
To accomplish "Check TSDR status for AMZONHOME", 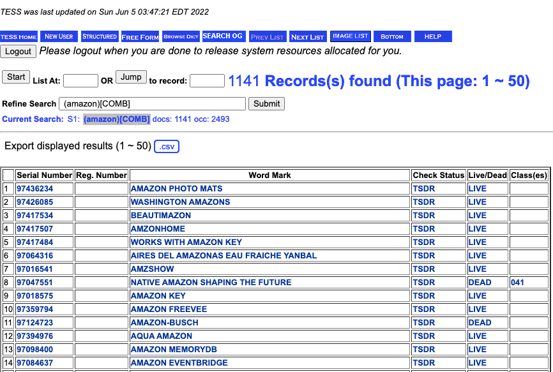I will tap(423, 228).
